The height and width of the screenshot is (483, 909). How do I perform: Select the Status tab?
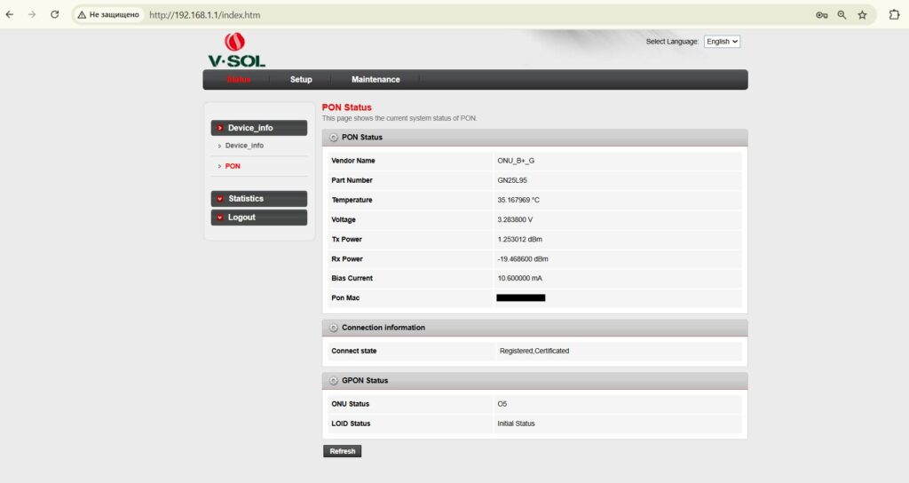tap(238, 80)
